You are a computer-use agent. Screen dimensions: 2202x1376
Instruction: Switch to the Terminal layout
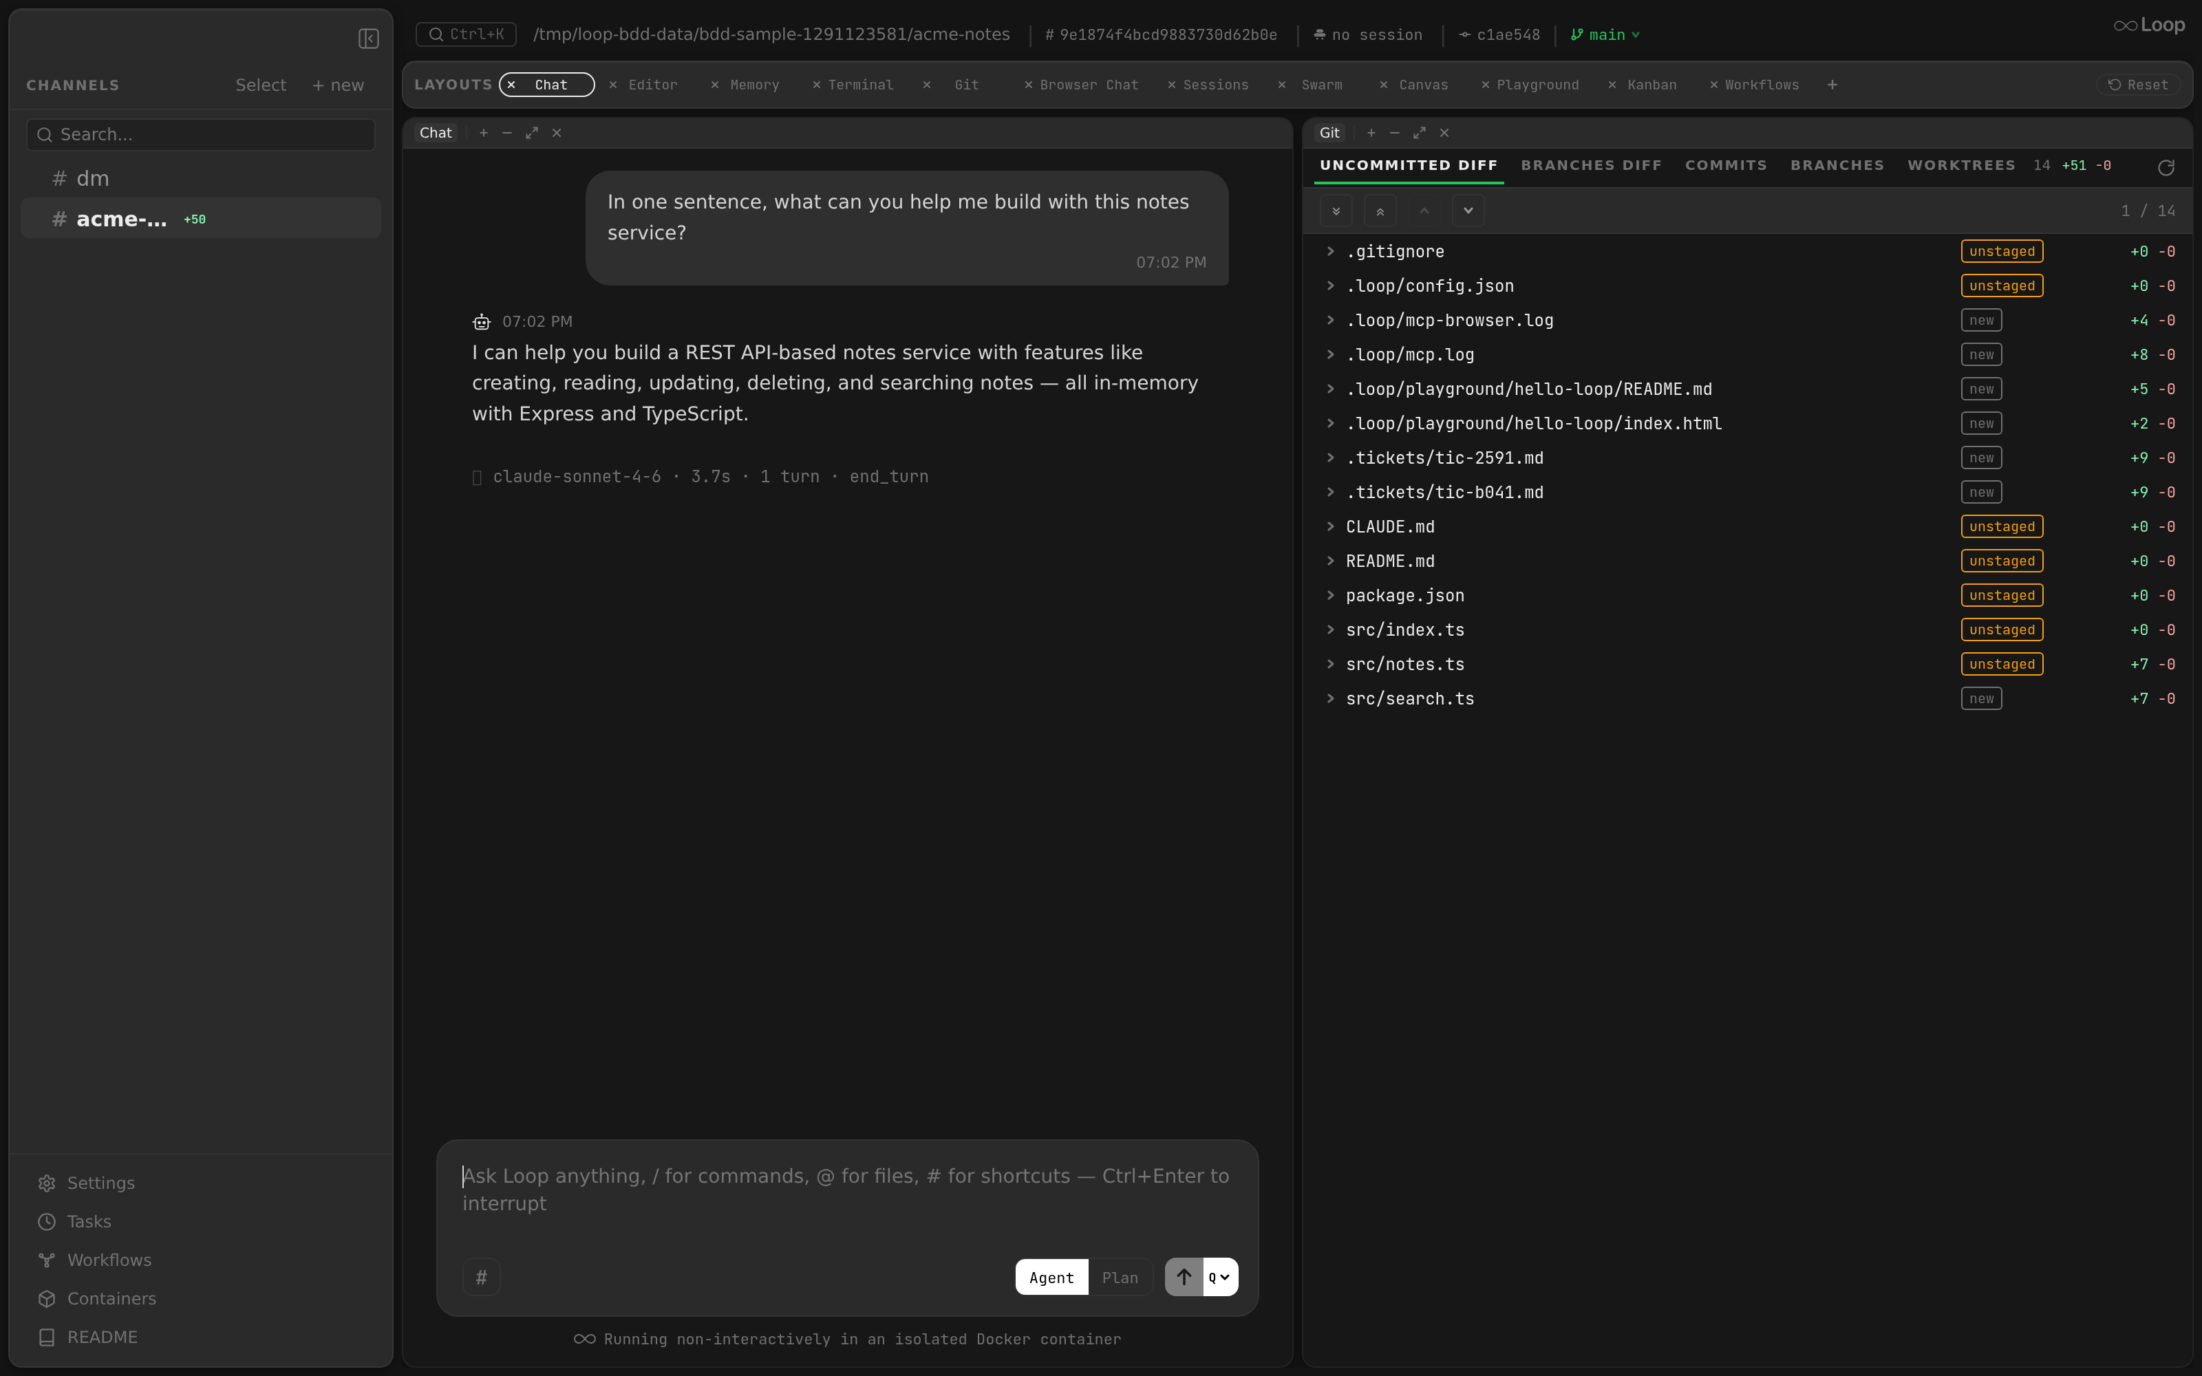860,85
